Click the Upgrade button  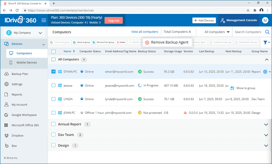(x=114, y=20)
